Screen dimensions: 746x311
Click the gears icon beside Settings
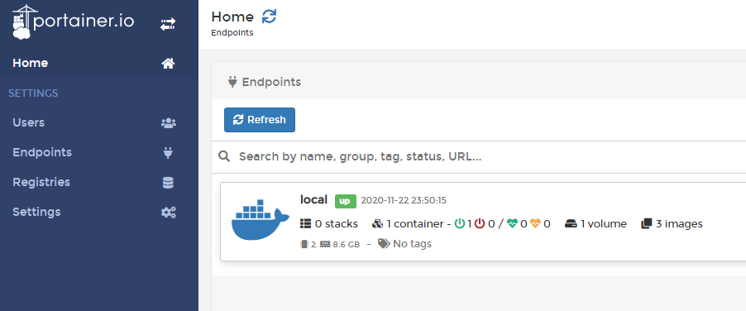click(x=169, y=213)
